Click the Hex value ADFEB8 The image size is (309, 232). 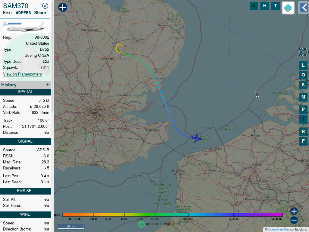pyautogui.click(x=23, y=13)
